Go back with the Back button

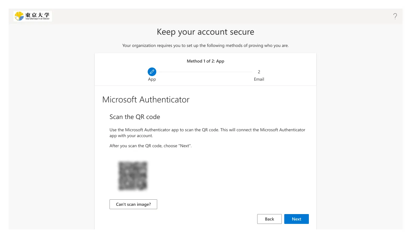[269, 219]
